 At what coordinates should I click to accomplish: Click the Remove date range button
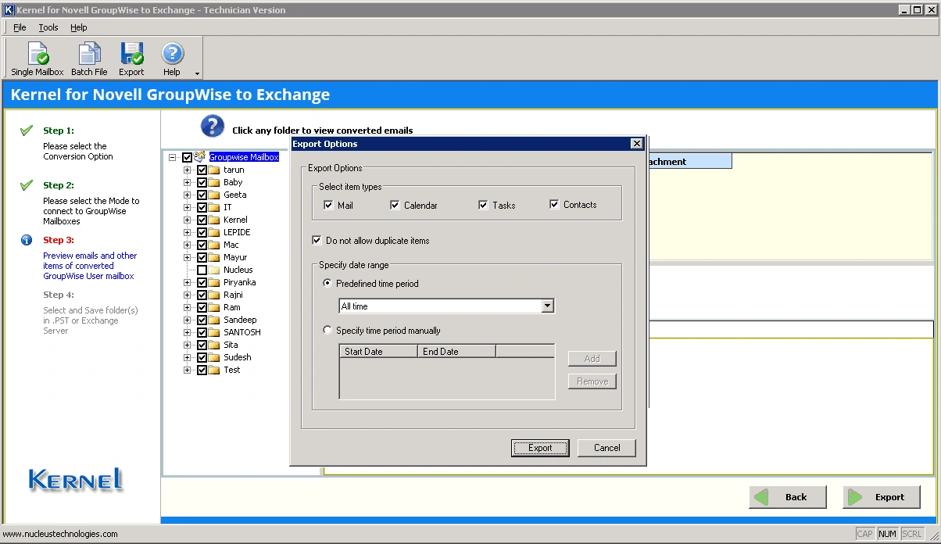592,381
